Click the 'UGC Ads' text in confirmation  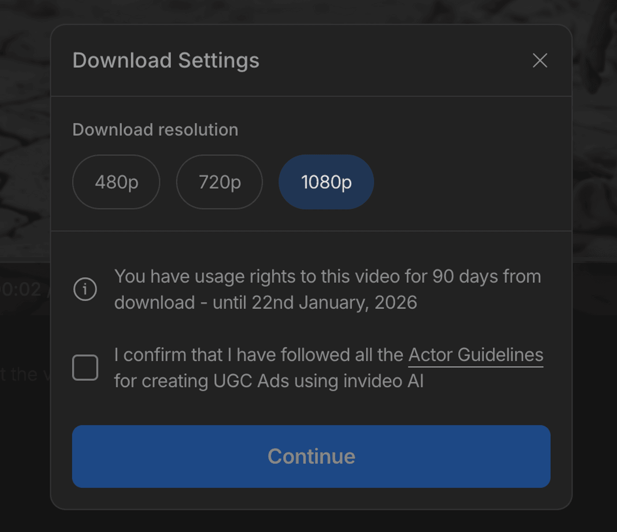[x=250, y=381]
